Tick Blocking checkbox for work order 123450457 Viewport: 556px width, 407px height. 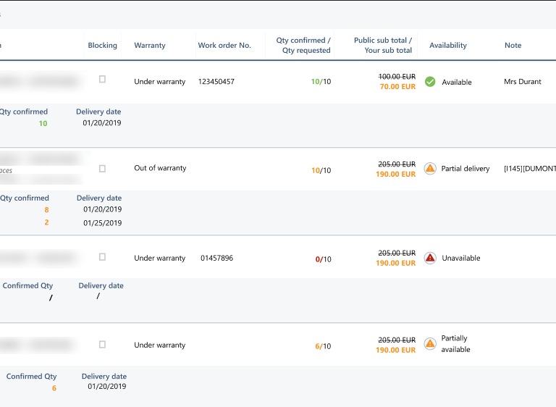click(x=102, y=80)
